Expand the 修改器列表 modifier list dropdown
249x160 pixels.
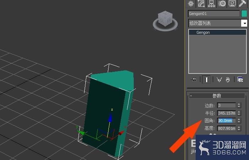(244, 23)
